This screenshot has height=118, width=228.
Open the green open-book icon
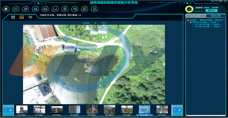tap(16, 9)
